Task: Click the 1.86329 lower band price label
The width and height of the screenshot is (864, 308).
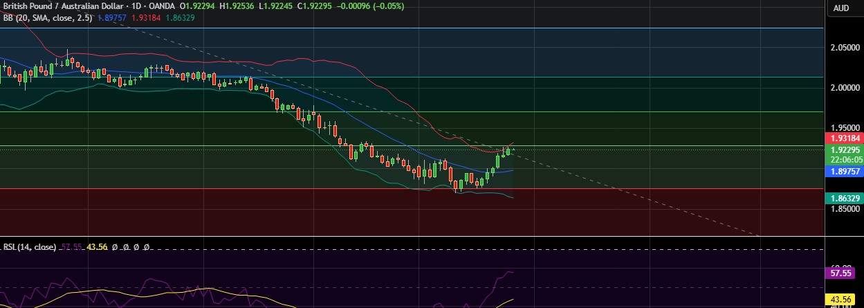Action: click(845, 198)
